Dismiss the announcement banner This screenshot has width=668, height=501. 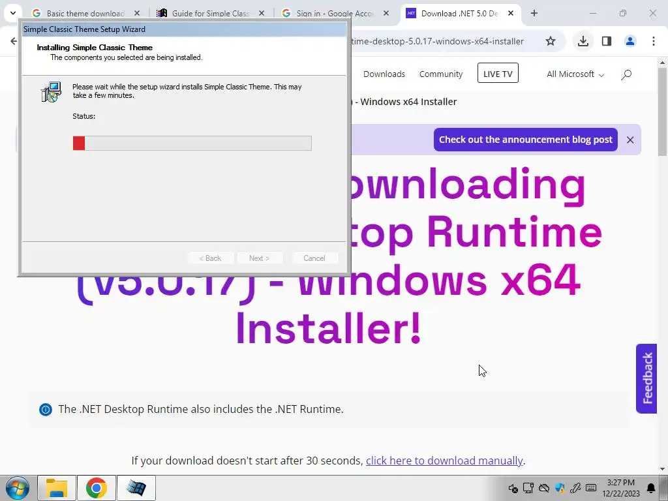[x=630, y=140]
